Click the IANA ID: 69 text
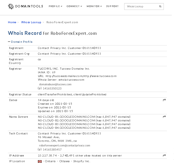The image size is (174, 163). pos(47,72)
